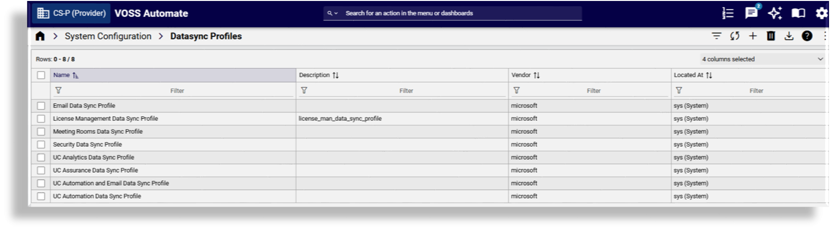Focus the Located At filter field

(x=756, y=91)
